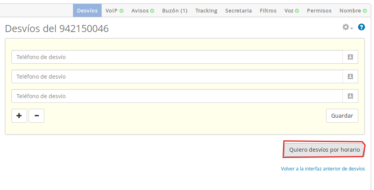Open the Secretaria tab

238,11
